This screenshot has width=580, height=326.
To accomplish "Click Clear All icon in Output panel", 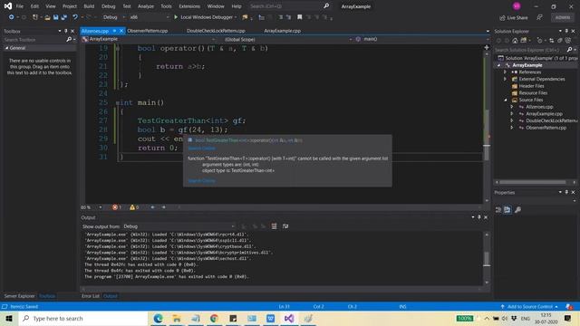I will (x=274, y=226).
